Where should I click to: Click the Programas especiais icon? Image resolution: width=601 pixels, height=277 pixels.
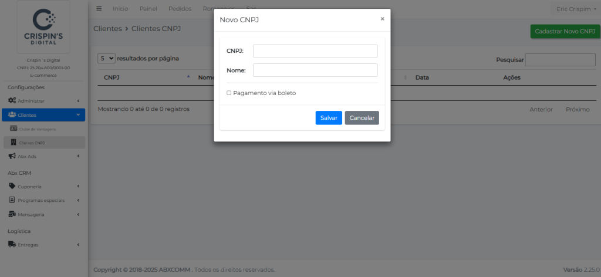(12, 200)
